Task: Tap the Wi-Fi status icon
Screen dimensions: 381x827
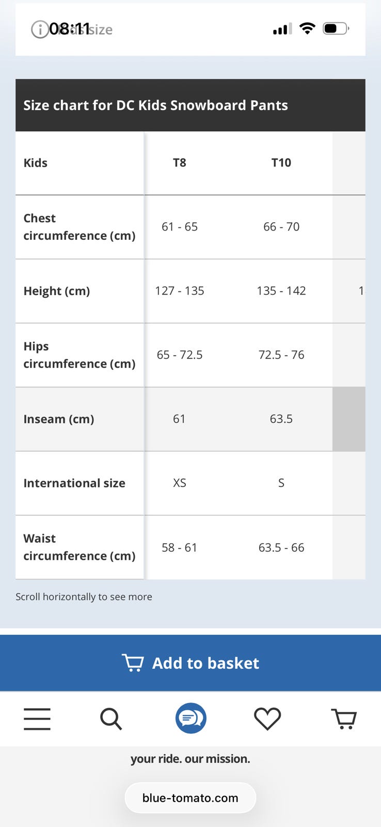Action: click(307, 28)
